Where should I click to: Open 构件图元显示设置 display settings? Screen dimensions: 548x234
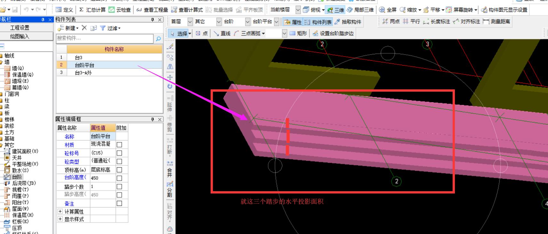(x=504, y=10)
